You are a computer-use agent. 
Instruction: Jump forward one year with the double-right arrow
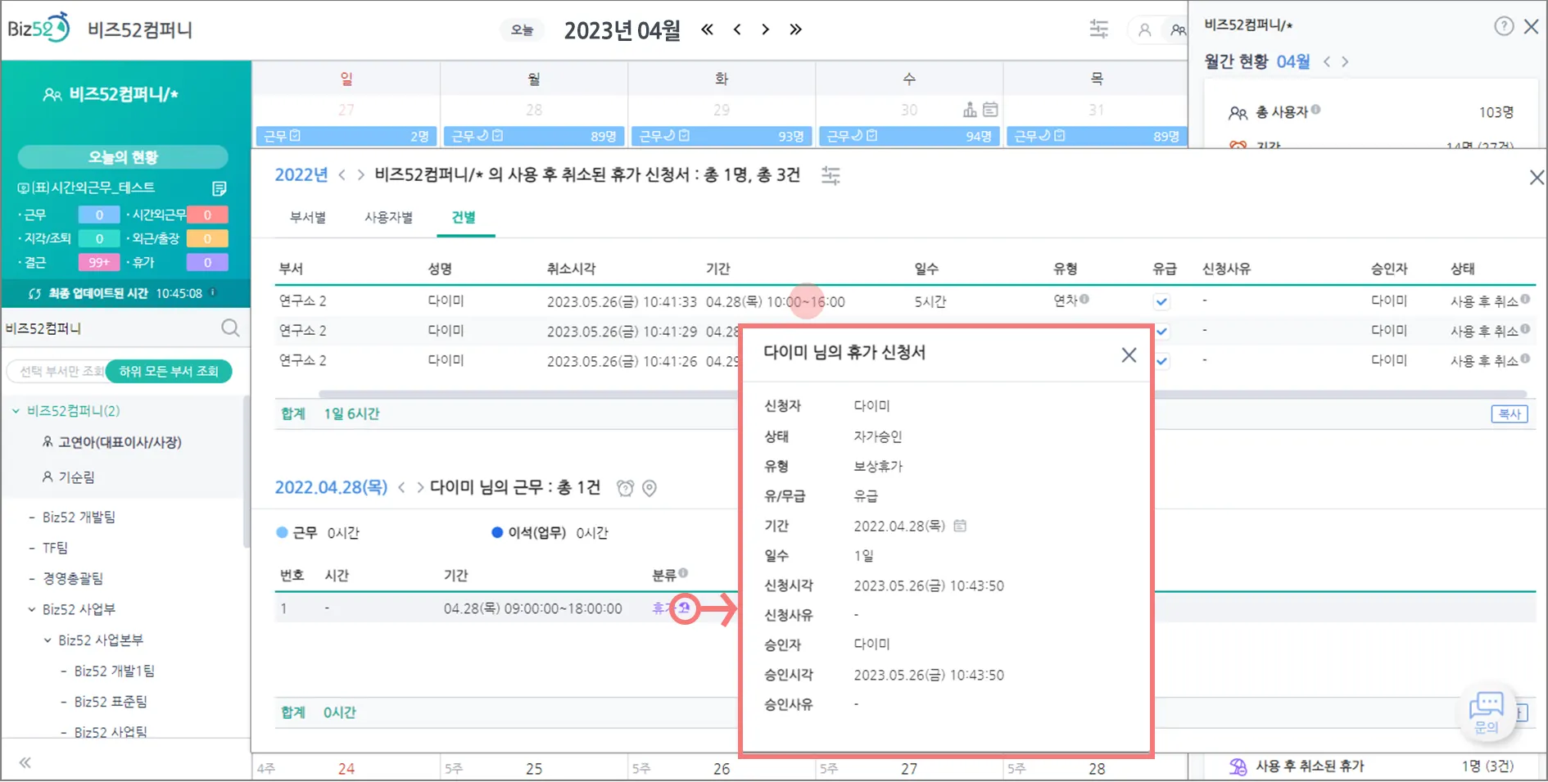[795, 29]
